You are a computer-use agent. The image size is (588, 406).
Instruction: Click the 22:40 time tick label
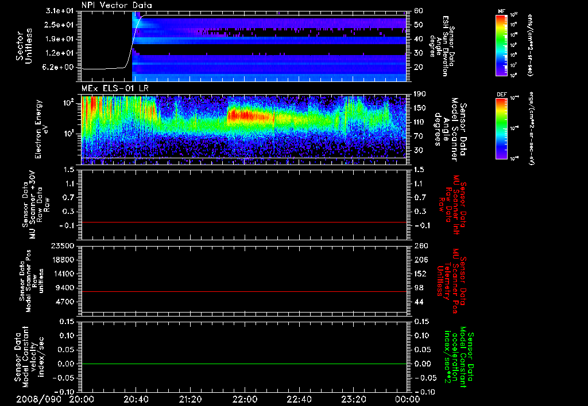coord(299,400)
